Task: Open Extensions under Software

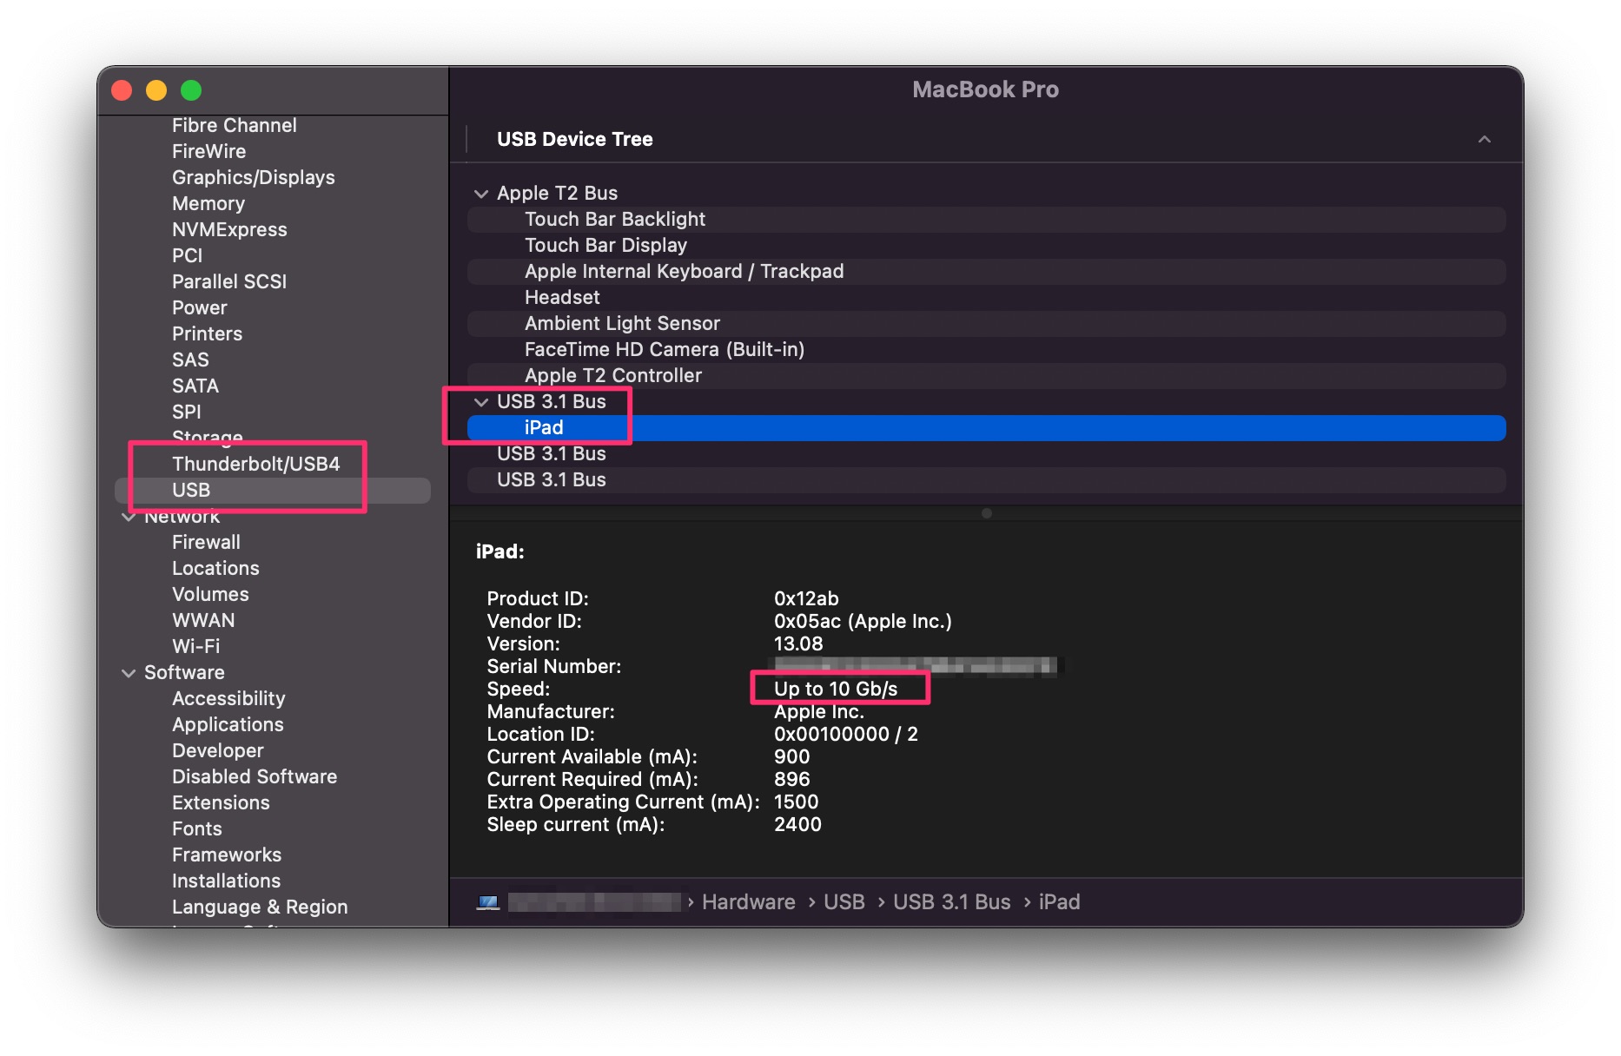Action: click(221, 803)
